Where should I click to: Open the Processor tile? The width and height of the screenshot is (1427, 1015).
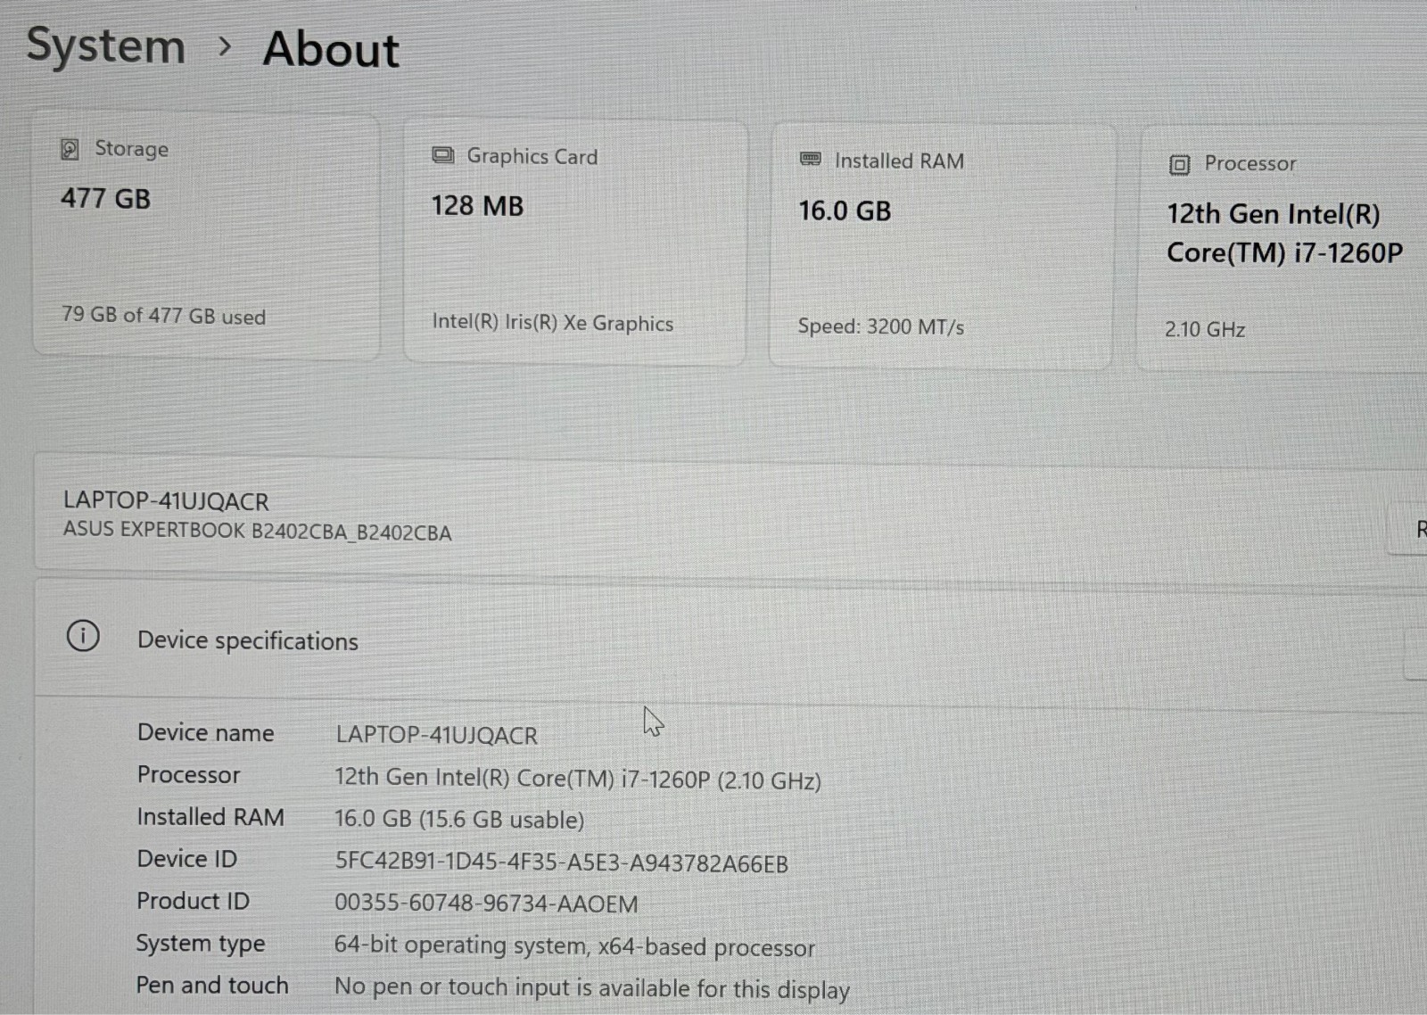pos(1283,249)
